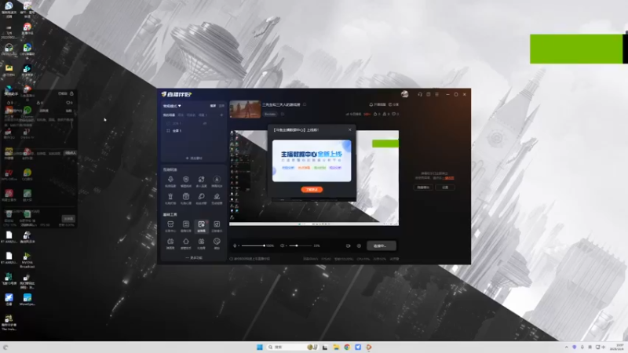Viewport: 628px width, 353px height.
Task: Open the two-person co-stream icon
Action: coord(201,181)
